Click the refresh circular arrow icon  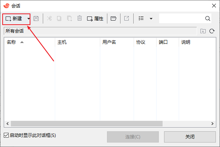212,31
